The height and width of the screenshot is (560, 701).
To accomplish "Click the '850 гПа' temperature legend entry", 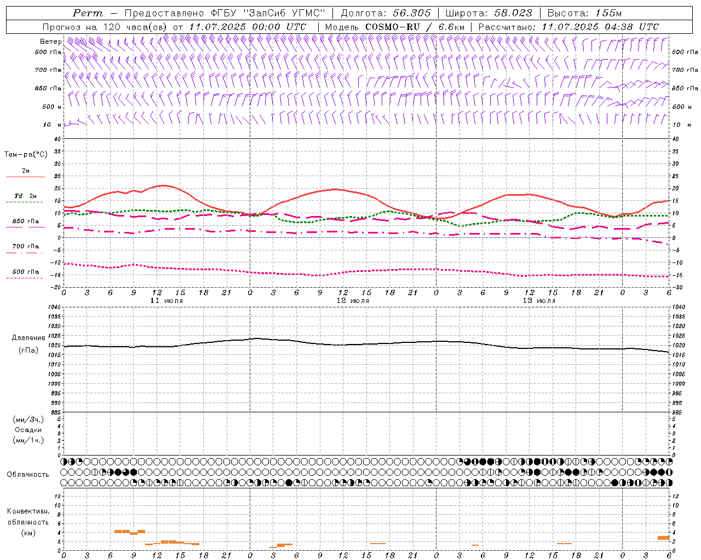I will coord(26,221).
